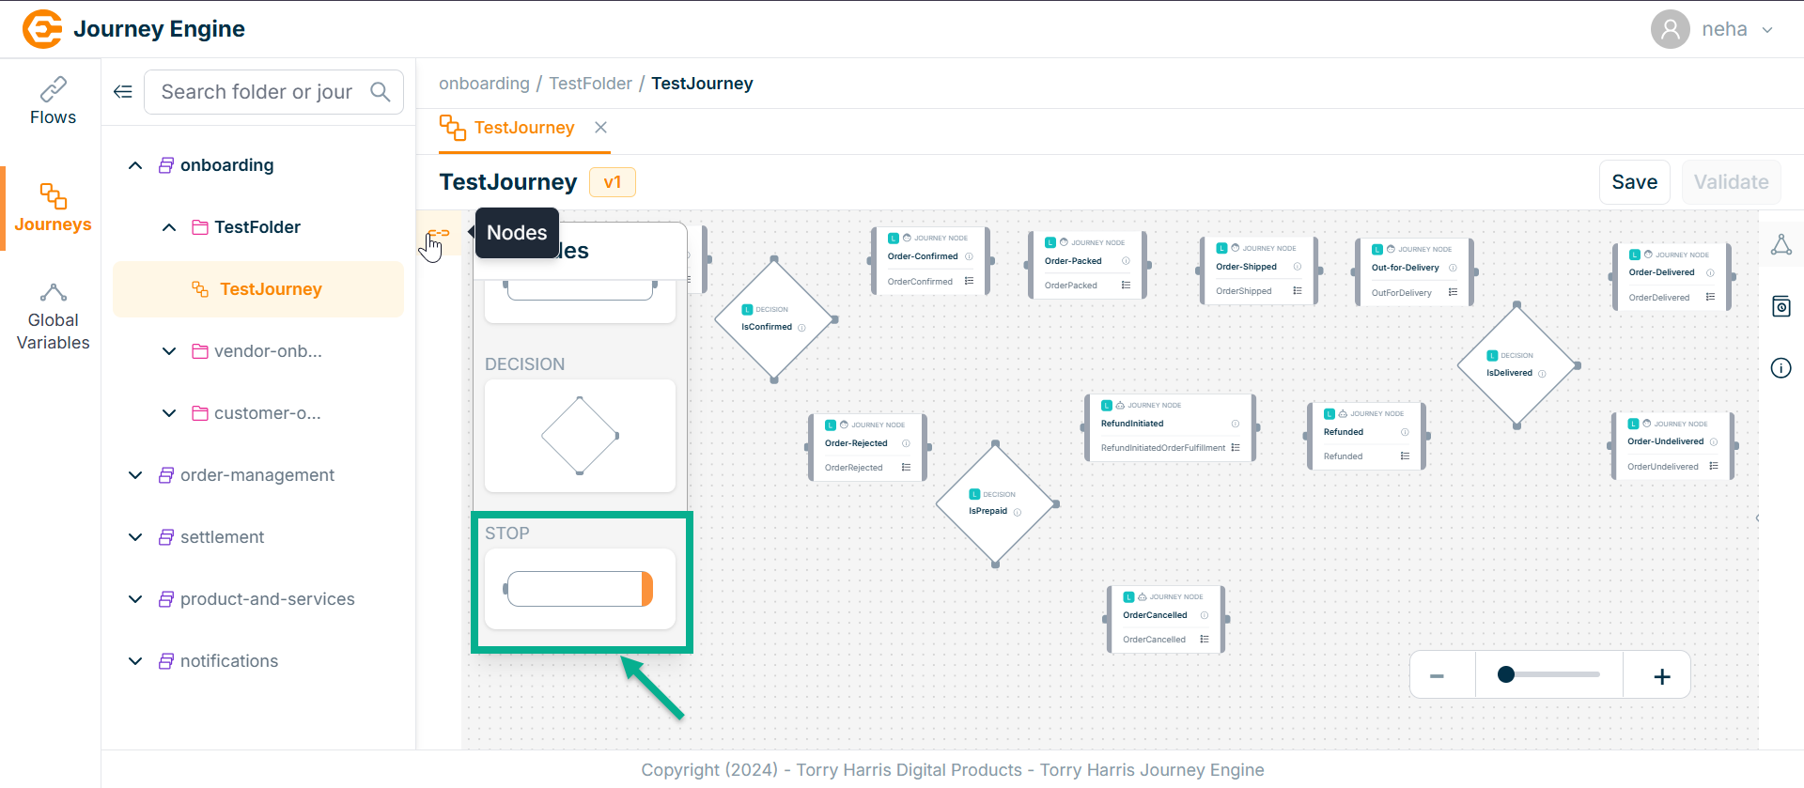Open the neha user dropdown
The height and width of the screenshot is (788, 1804).
tap(1767, 30)
